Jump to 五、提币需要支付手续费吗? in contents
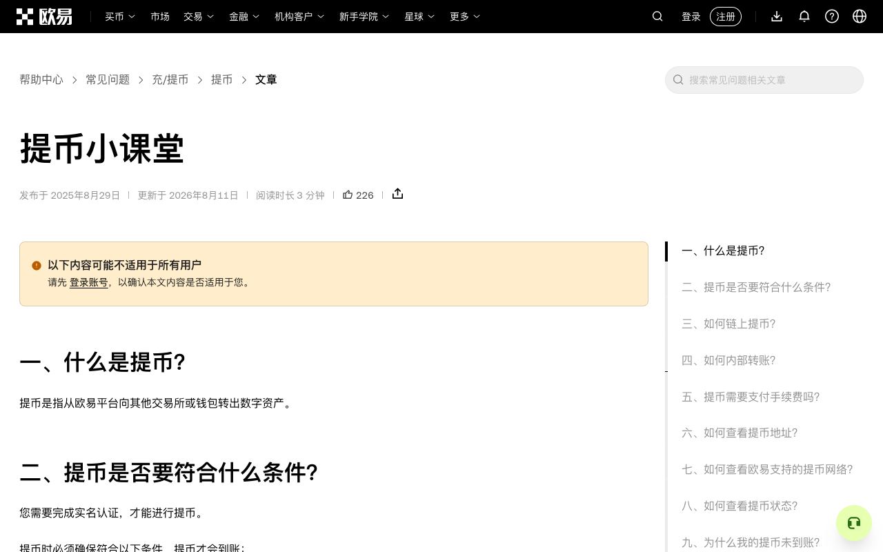The width and height of the screenshot is (883, 552). pos(751,397)
